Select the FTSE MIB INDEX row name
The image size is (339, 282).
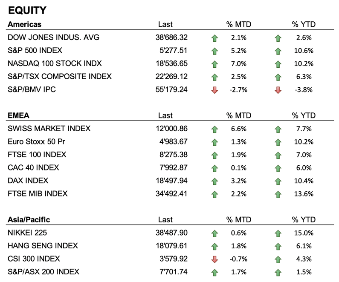pyautogui.click(x=38, y=193)
